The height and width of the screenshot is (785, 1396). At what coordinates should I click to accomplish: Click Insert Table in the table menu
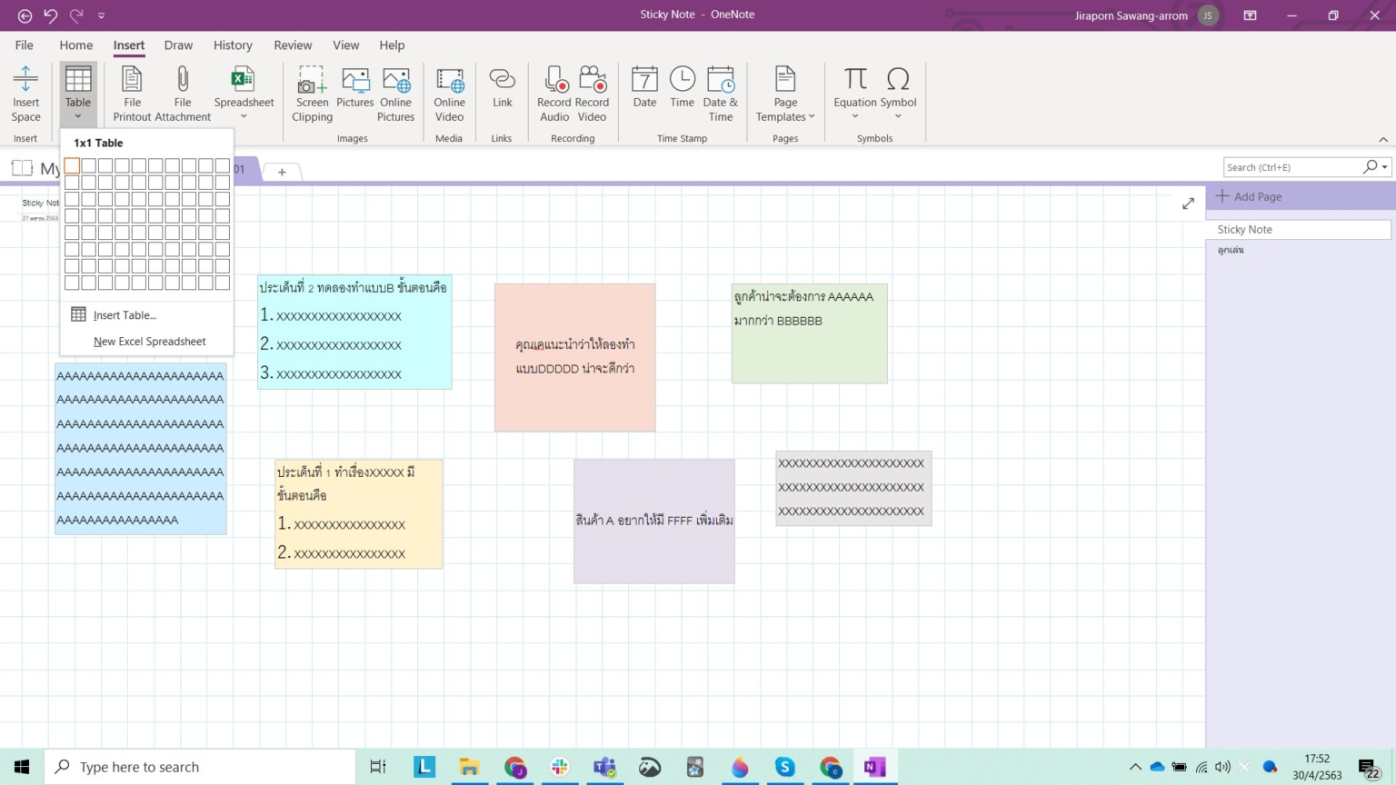pyautogui.click(x=125, y=314)
